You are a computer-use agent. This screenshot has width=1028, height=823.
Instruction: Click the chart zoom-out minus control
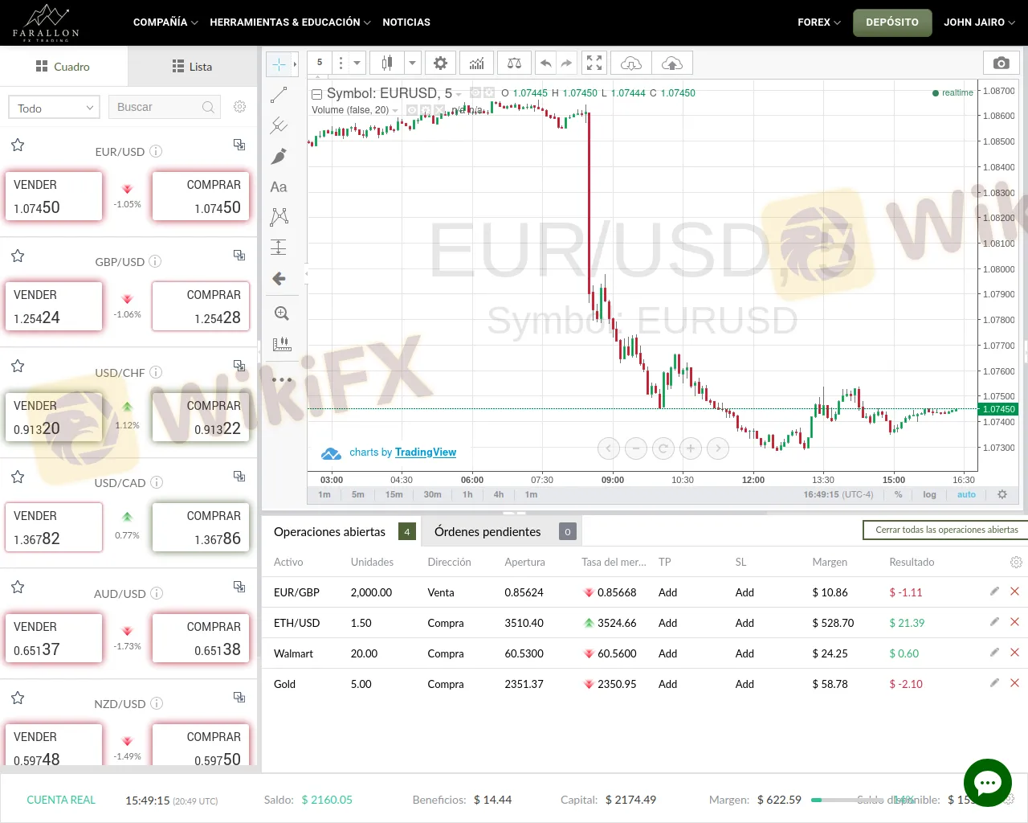[x=636, y=448]
